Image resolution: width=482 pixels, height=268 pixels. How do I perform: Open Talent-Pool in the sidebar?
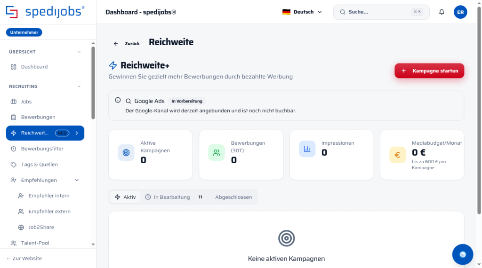point(45,243)
